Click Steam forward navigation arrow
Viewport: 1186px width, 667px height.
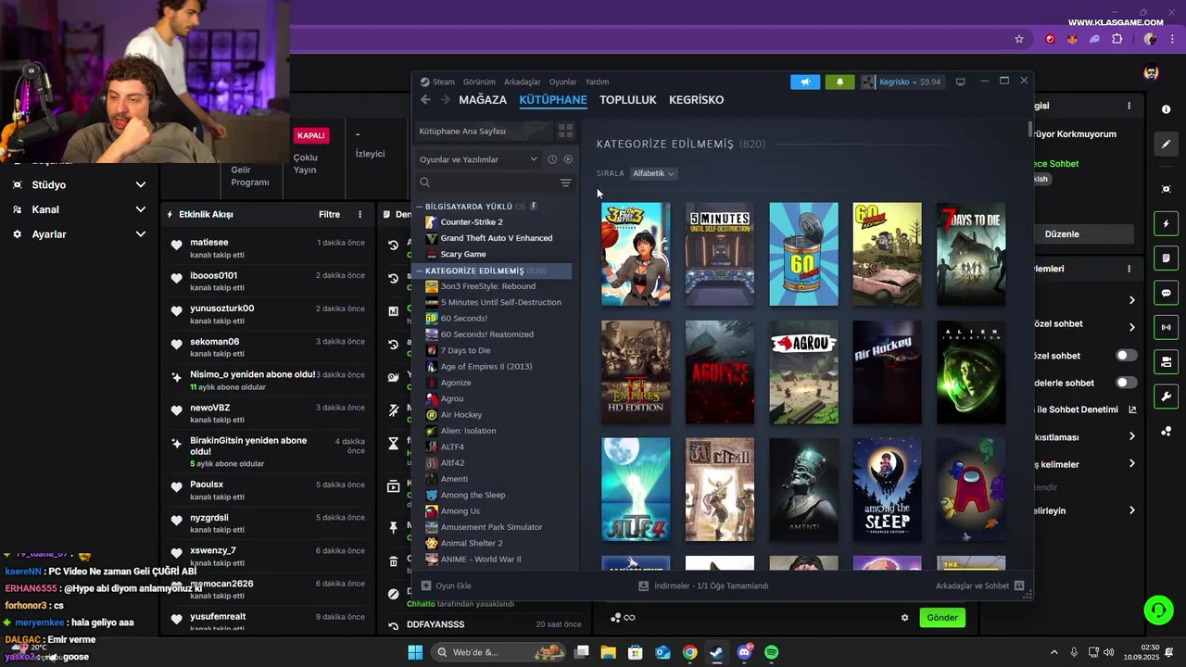(x=446, y=100)
